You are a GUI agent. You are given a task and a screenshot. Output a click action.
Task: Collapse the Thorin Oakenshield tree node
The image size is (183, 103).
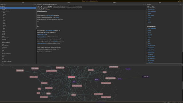pyautogui.click(x=1, y=11)
